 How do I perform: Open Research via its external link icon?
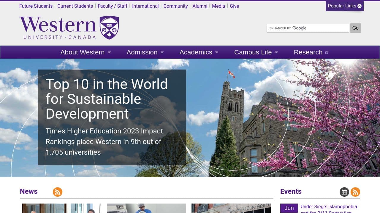point(327,52)
